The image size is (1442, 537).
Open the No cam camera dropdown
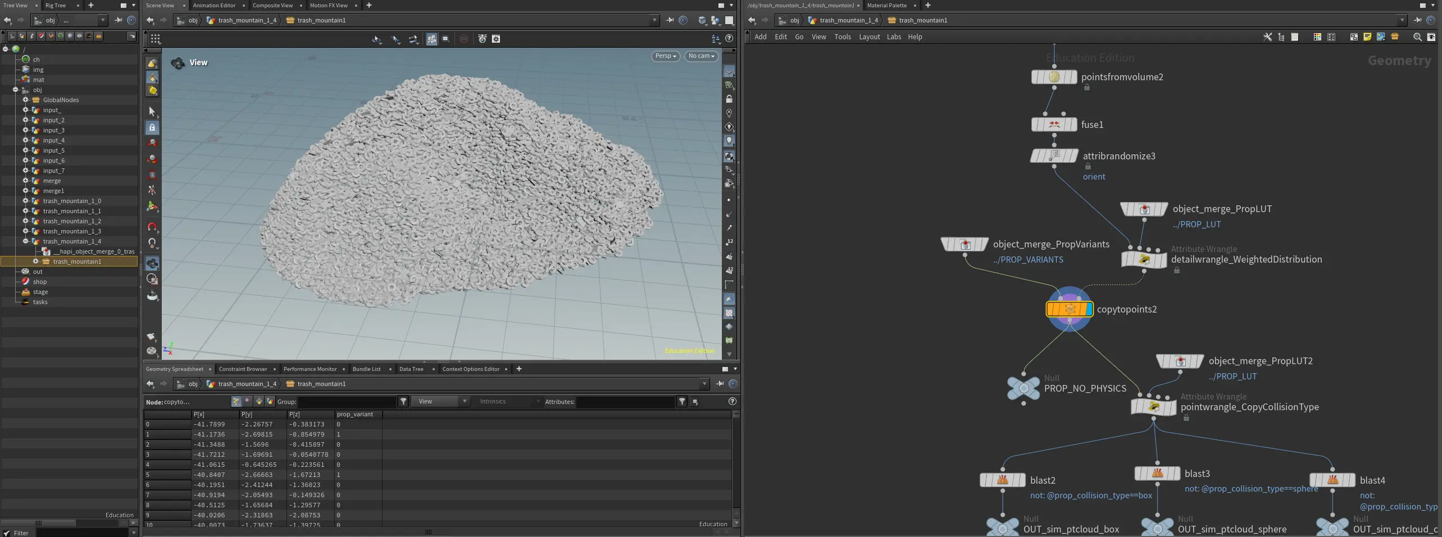[x=701, y=56]
